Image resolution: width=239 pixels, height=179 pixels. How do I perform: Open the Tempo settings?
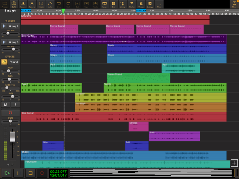click(x=141, y=4)
